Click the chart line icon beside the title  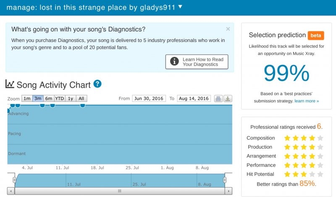click(x=10, y=84)
